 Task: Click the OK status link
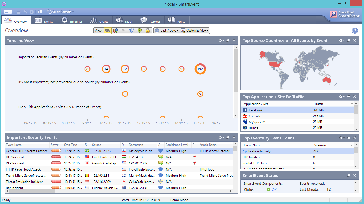(274, 190)
